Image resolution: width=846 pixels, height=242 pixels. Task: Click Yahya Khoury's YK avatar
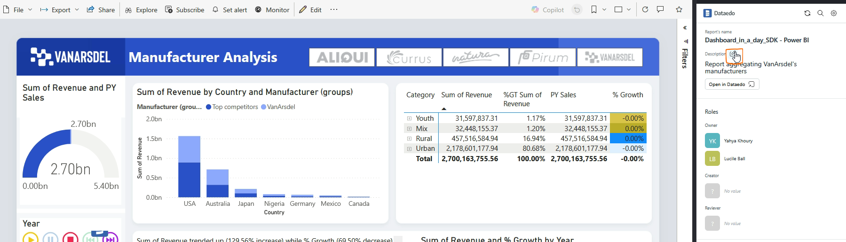[712, 141]
